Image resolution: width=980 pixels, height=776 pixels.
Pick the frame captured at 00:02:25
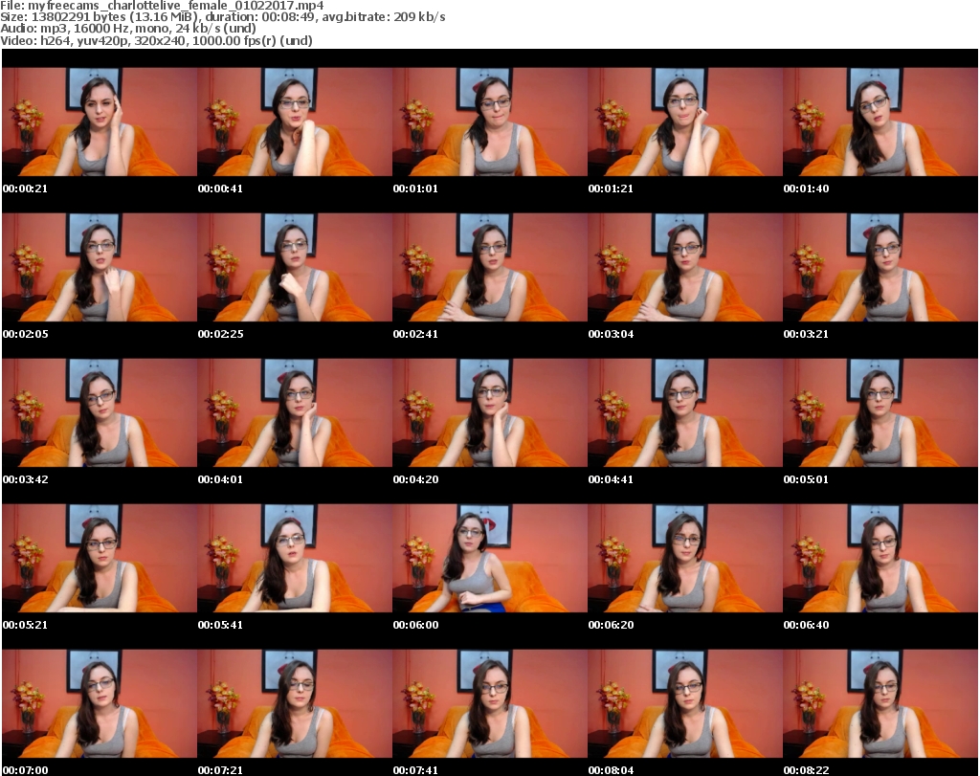coord(295,267)
